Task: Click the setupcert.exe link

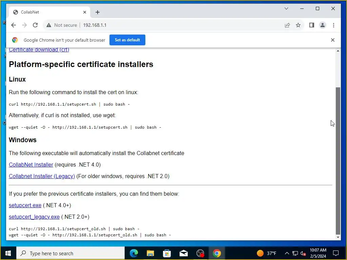Action: pos(25,205)
